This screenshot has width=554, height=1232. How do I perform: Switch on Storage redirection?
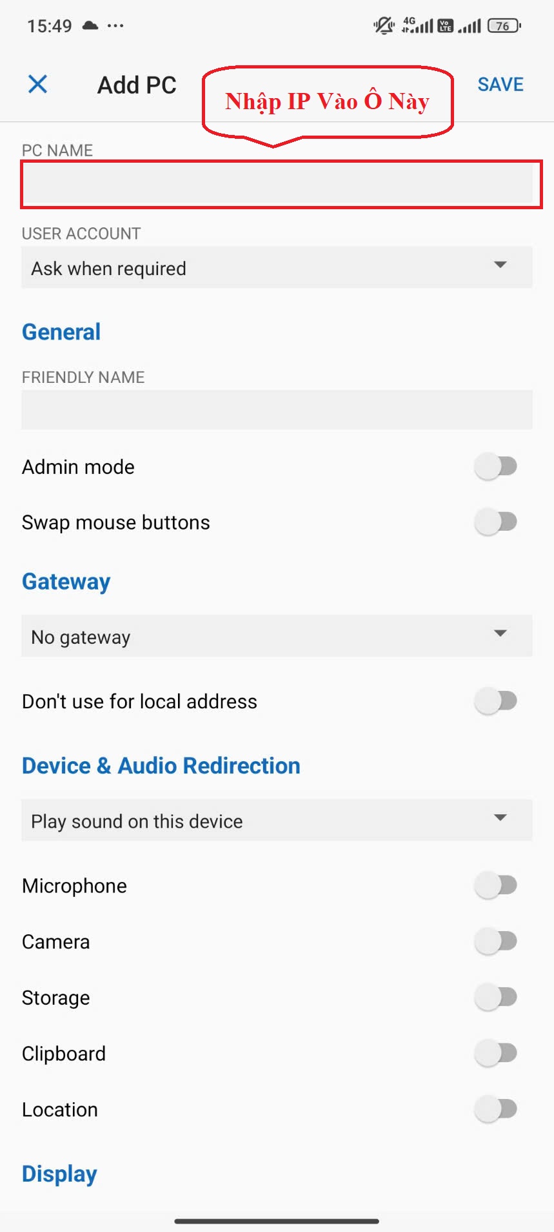496,998
